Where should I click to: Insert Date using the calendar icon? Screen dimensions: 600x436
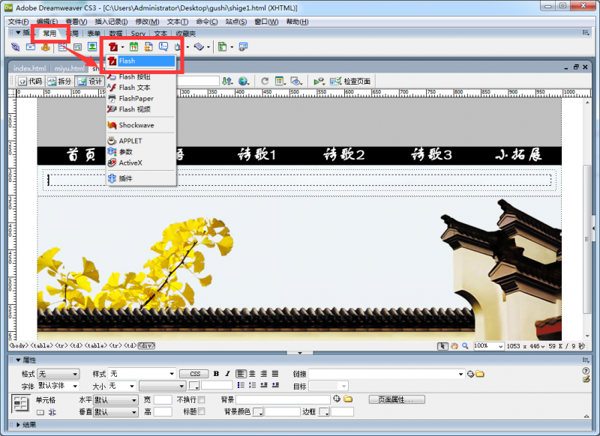pyautogui.click(x=133, y=47)
